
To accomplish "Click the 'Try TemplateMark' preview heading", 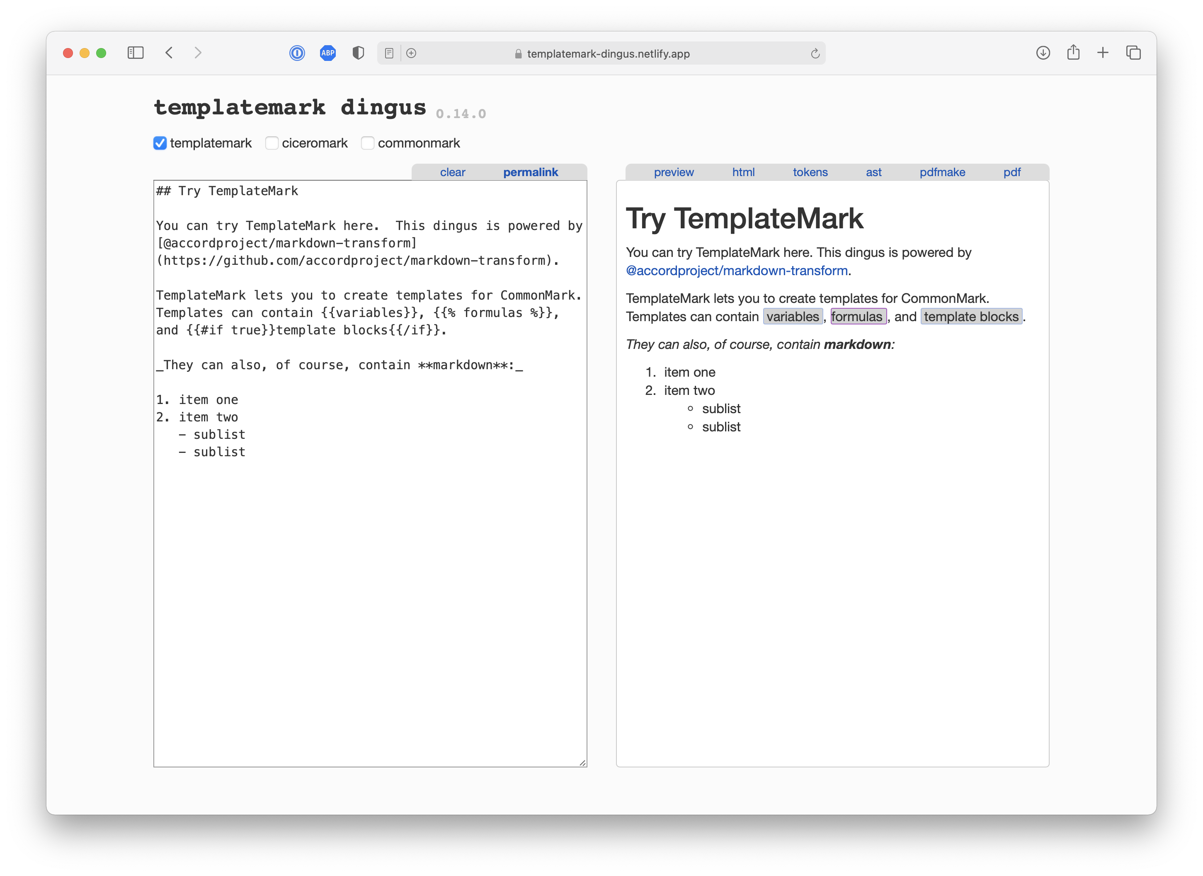I will tap(745, 218).
